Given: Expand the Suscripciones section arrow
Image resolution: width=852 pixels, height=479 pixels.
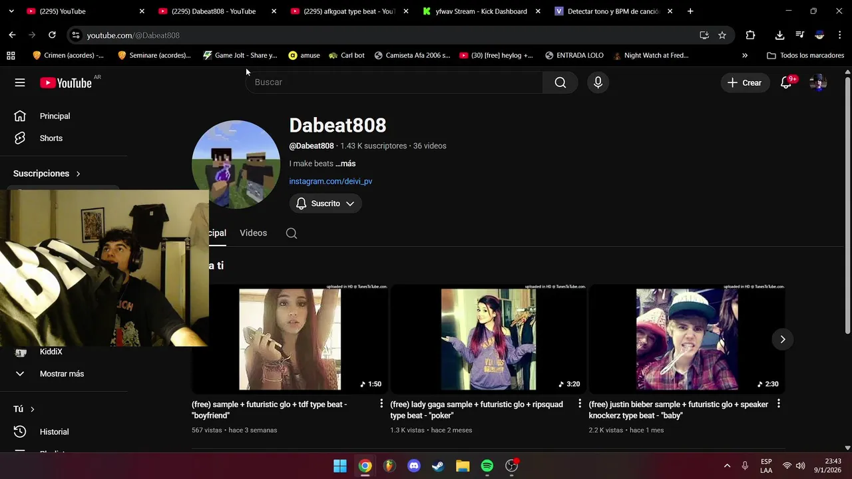Looking at the screenshot, I should click(x=78, y=174).
